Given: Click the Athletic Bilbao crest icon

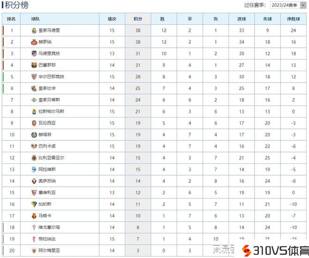Looking at the screenshot, I should [34, 77].
